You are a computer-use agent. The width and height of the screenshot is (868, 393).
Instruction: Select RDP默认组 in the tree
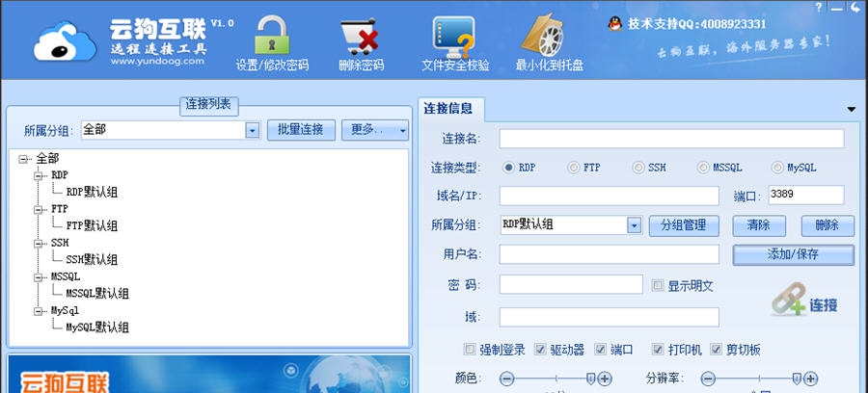[92, 193]
